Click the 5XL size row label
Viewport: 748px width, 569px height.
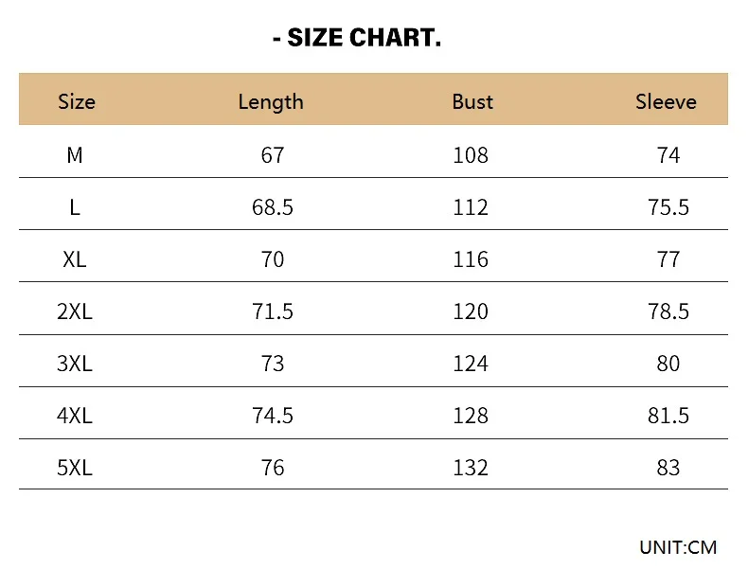click(x=75, y=467)
